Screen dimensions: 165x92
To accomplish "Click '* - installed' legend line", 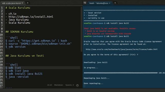I will tap(90, 15).
